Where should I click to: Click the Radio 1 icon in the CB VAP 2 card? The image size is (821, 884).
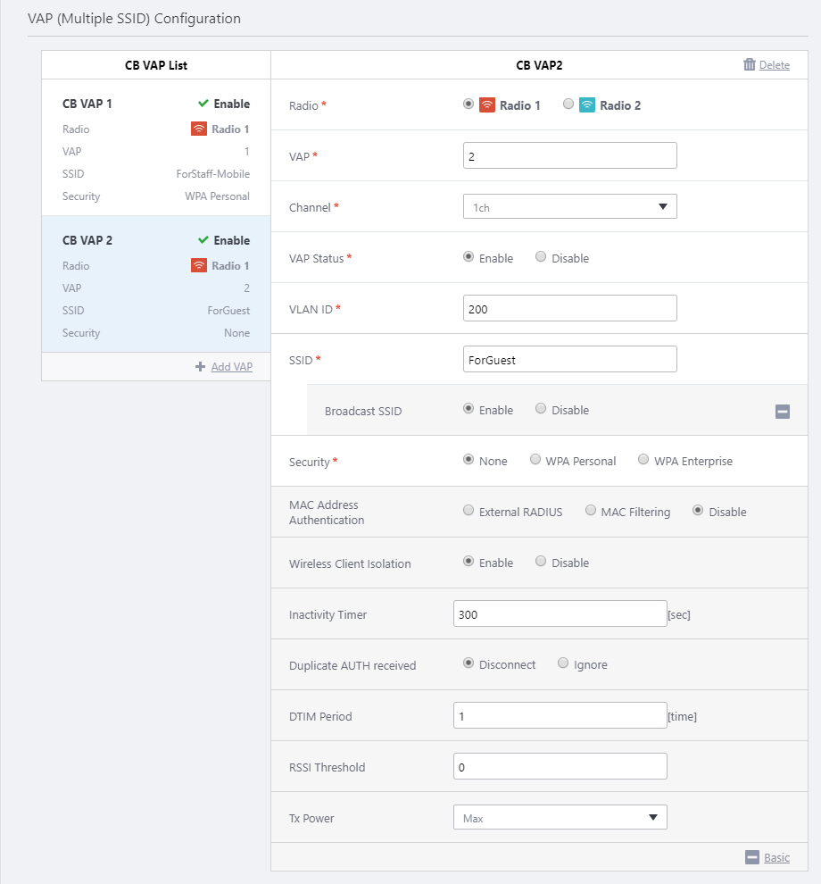click(x=199, y=265)
